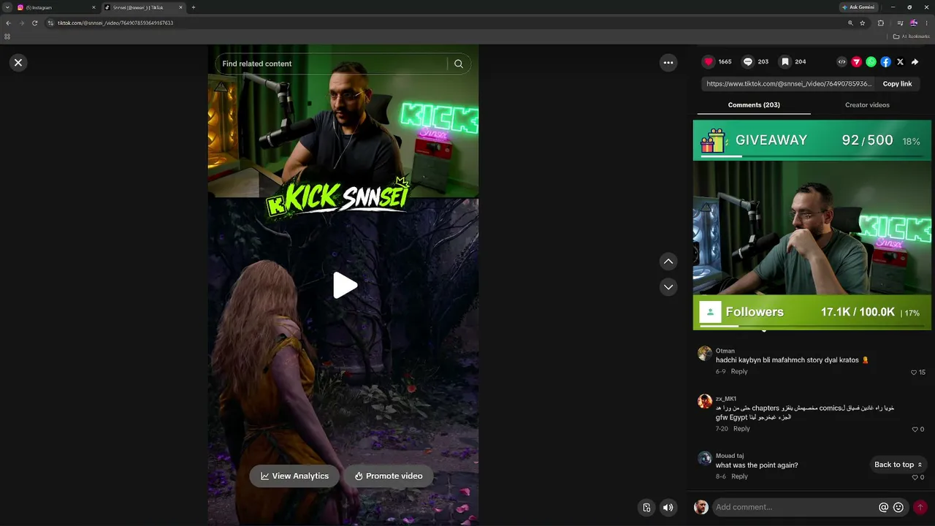Image resolution: width=935 pixels, height=526 pixels.
Task: Open Mouad taj's profile avatar
Action: (x=704, y=458)
